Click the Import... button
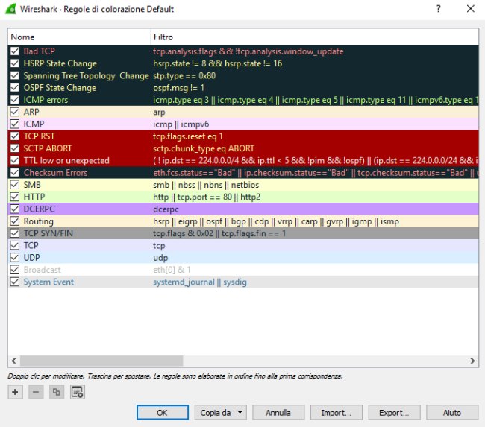This screenshot has height=427, width=485. [x=336, y=412]
